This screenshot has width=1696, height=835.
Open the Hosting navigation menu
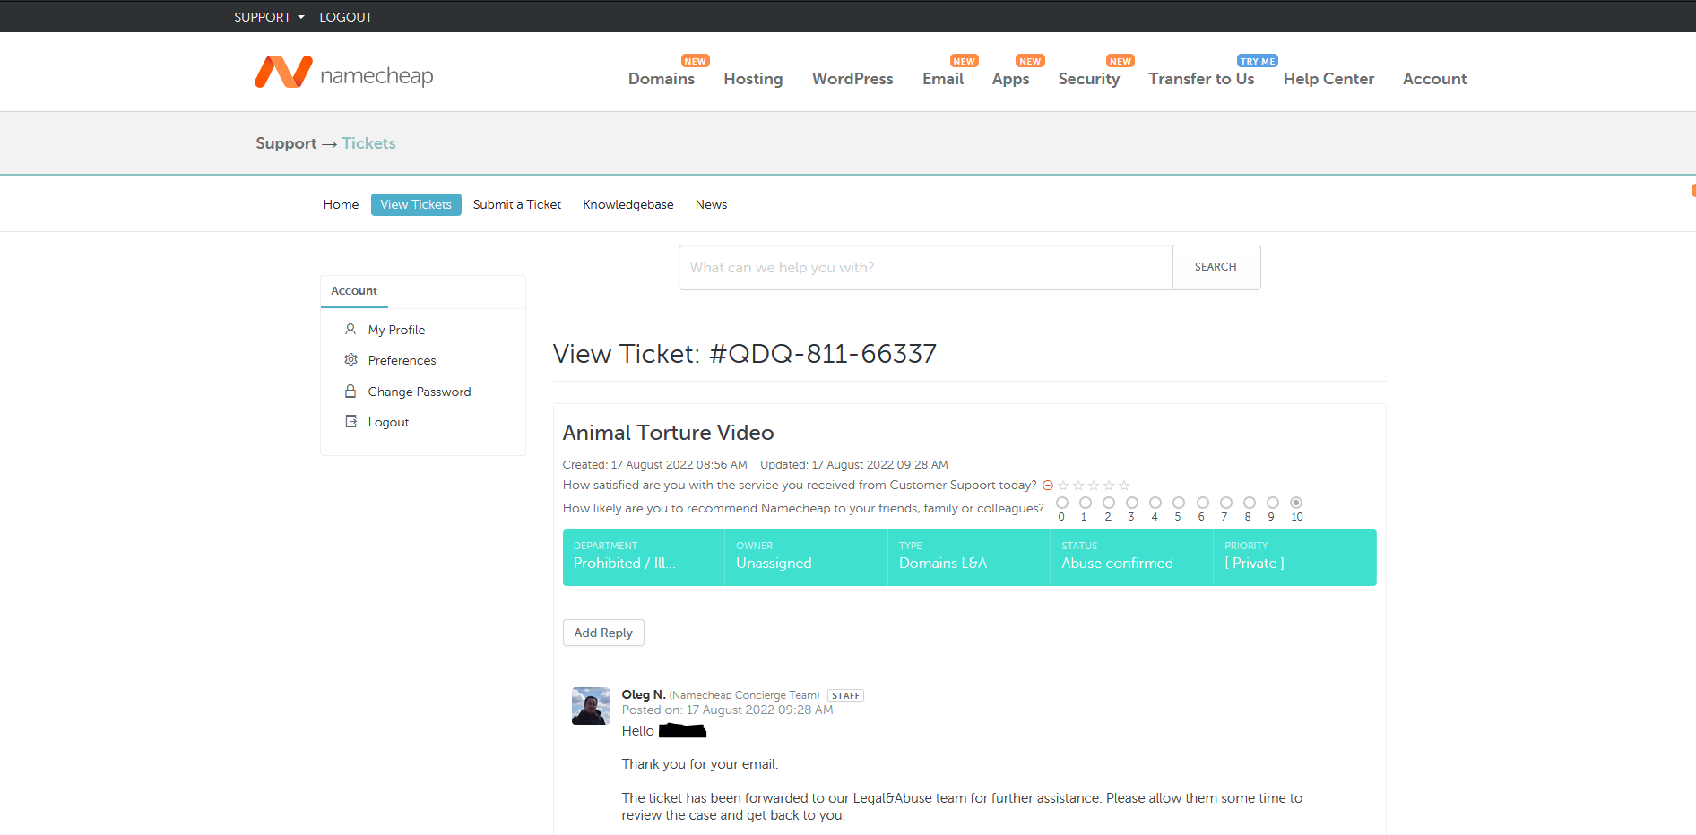click(753, 79)
